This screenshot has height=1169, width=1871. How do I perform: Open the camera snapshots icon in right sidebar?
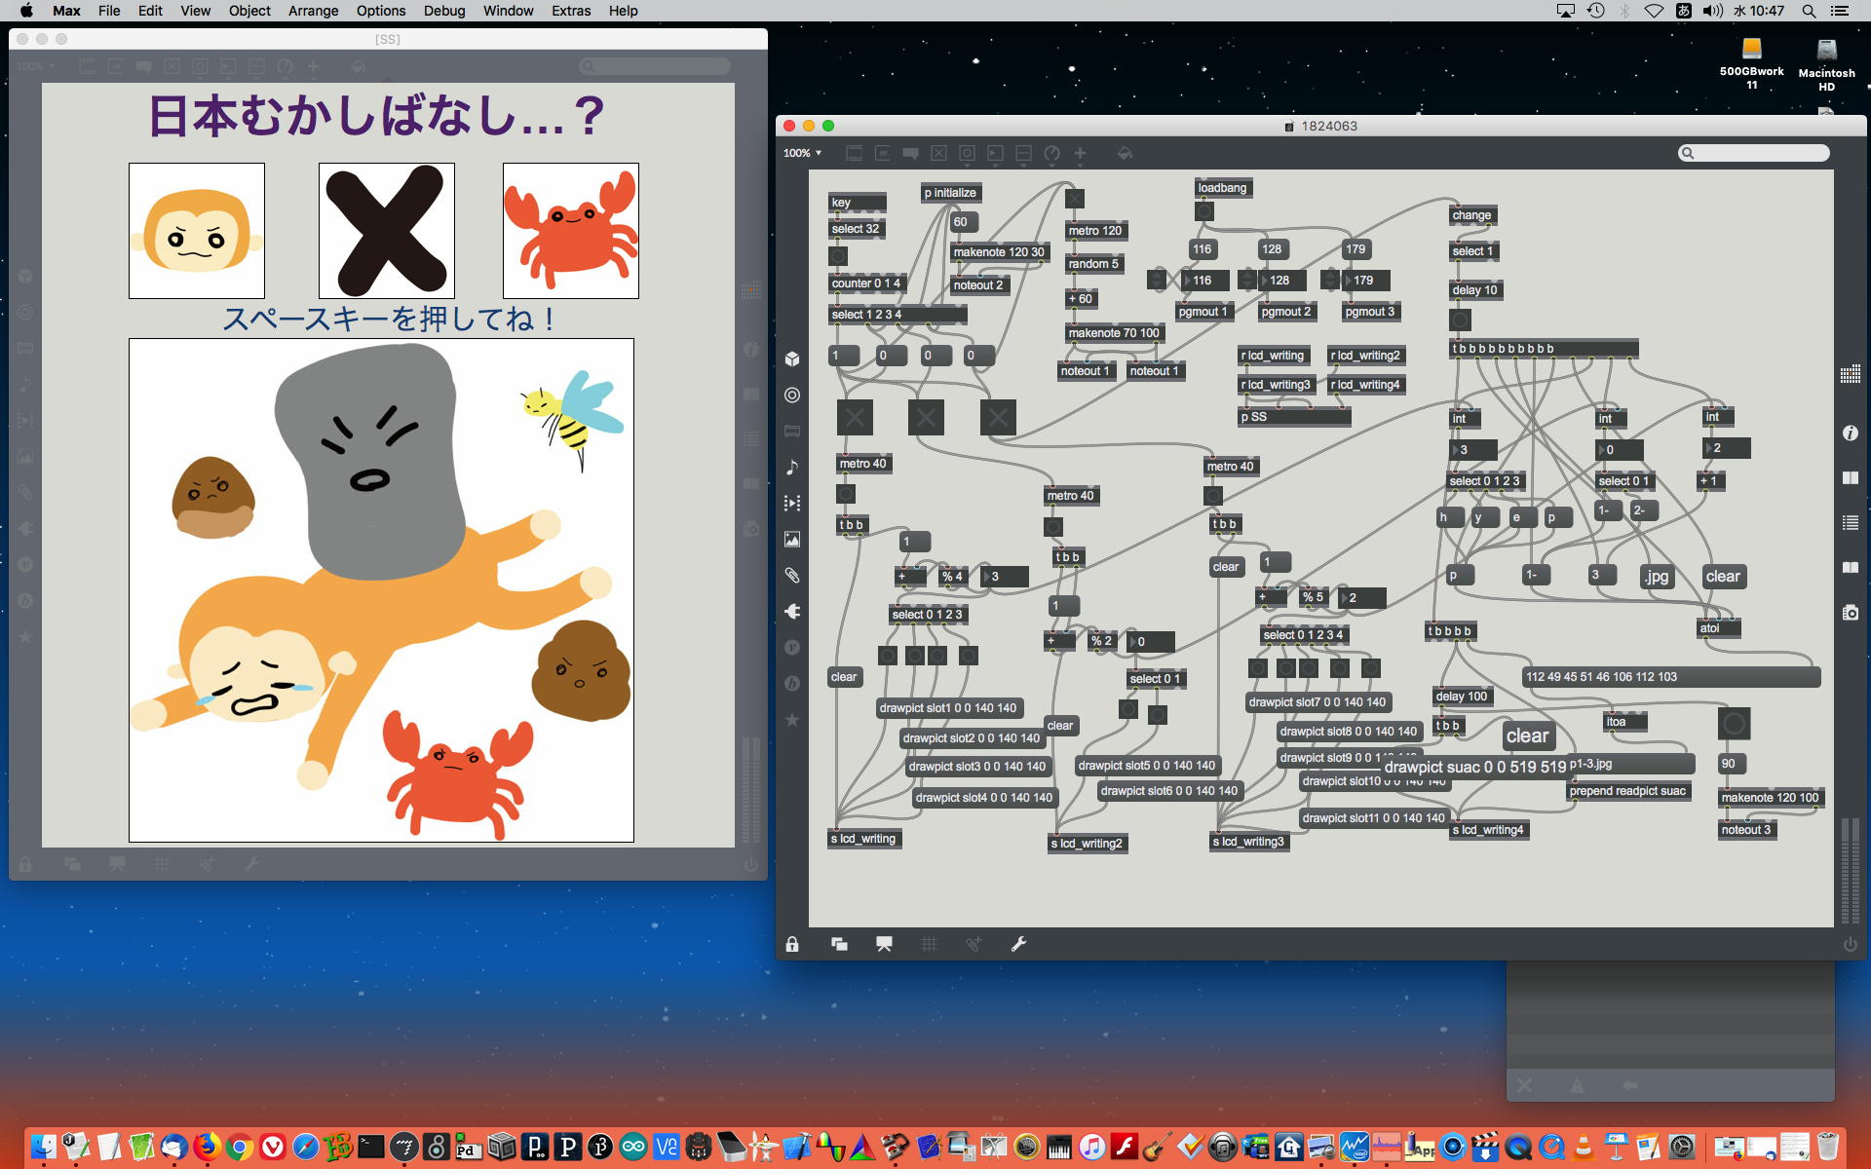coord(1850,612)
